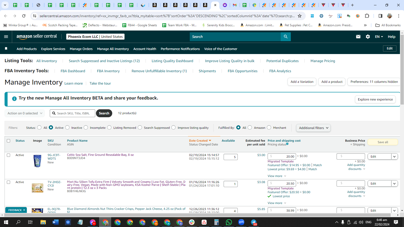
Task: Show more bookmarks with the double chevron
Action: coord(365,25)
